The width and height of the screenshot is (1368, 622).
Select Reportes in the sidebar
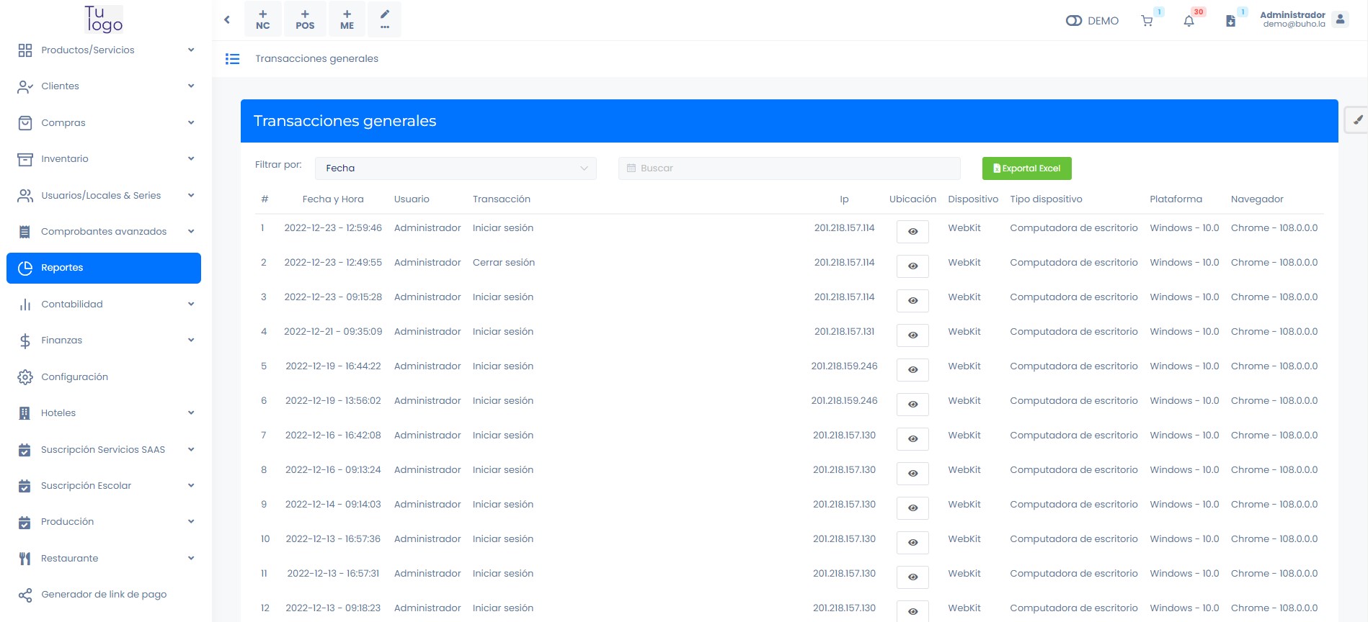[x=104, y=268]
